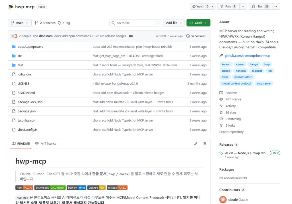
Task: Select the mcp-server topic tag
Action: (x=264, y=83)
